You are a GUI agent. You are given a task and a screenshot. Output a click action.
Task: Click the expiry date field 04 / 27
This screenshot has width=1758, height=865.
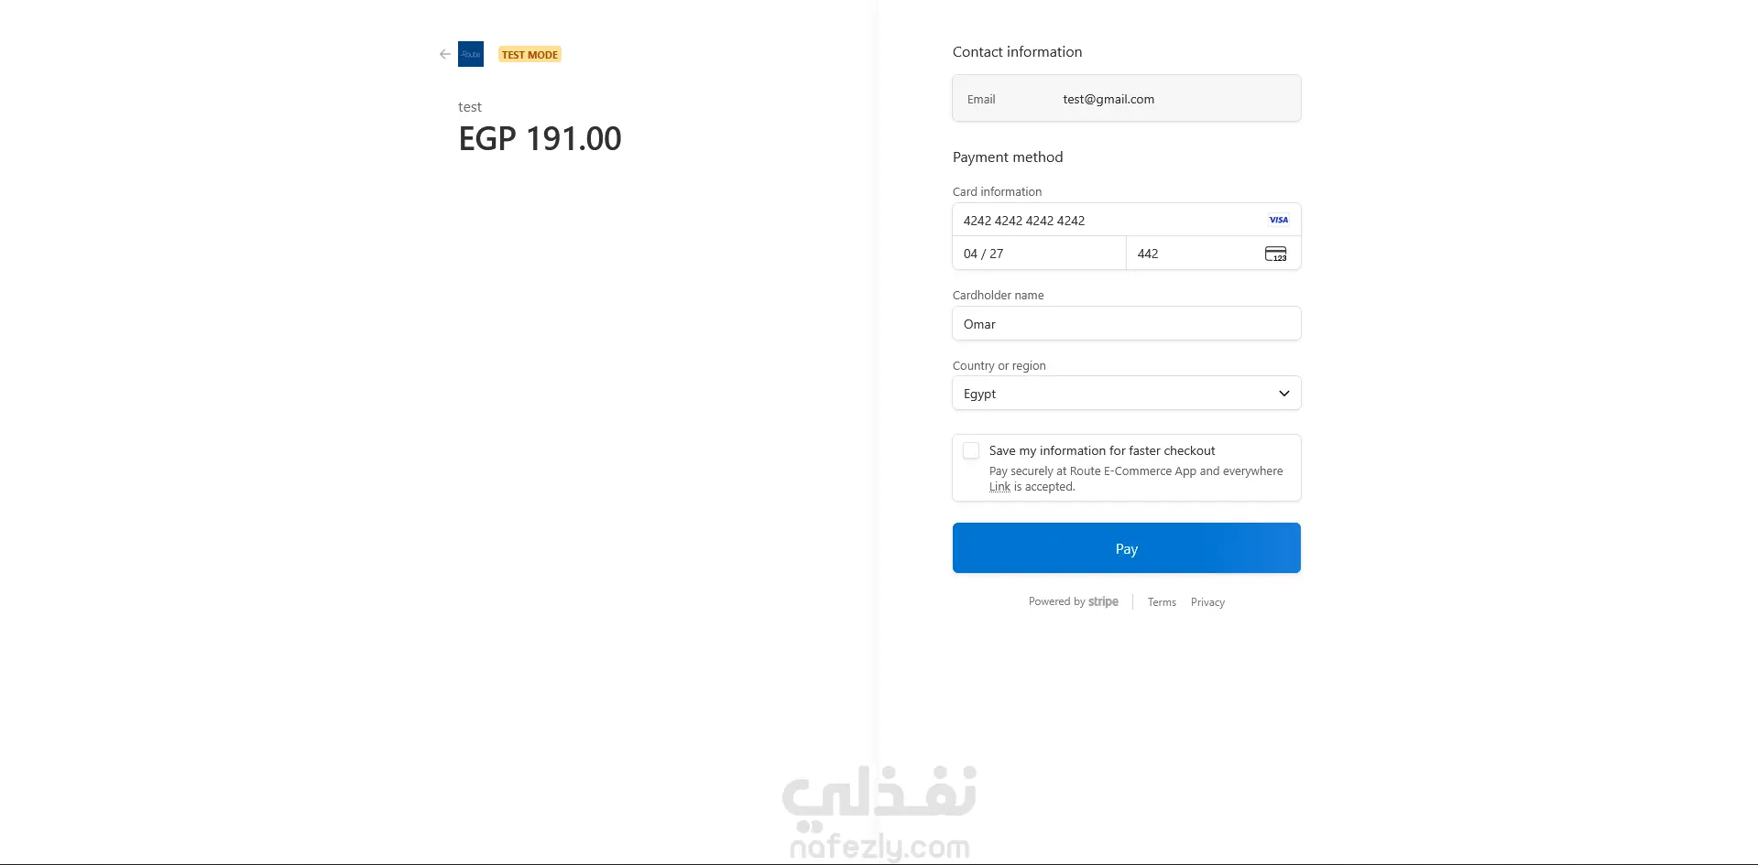coord(1039,254)
